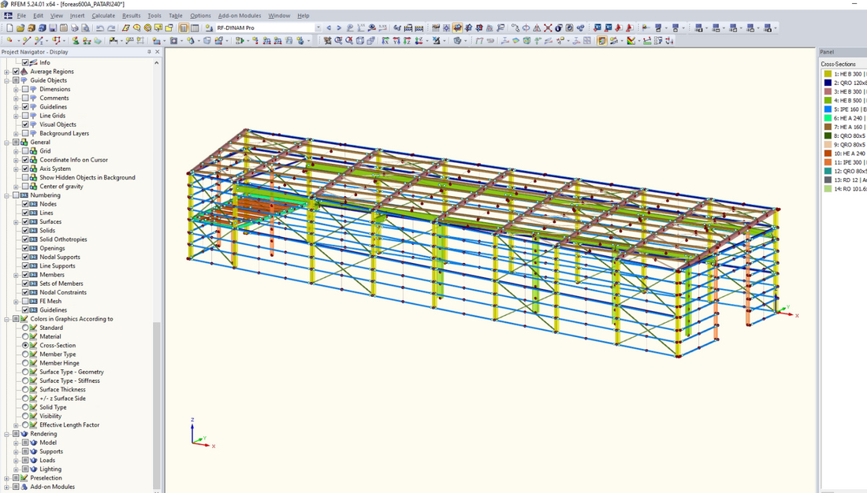
Task: Click the Undo arrow icon
Action: coord(100,28)
